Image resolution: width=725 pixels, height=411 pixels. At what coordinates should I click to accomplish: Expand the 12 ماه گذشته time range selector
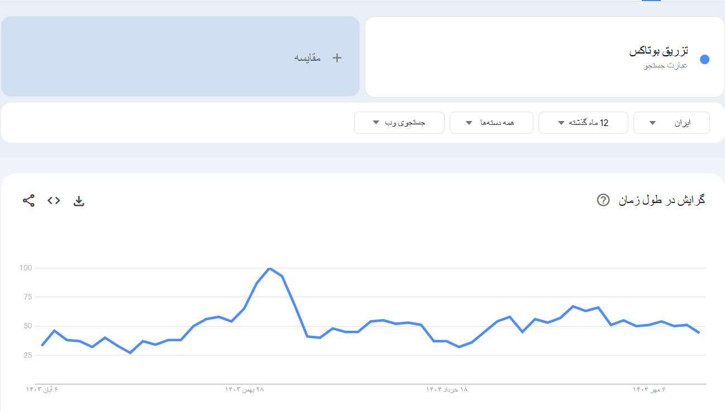pyautogui.click(x=583, y=123)
